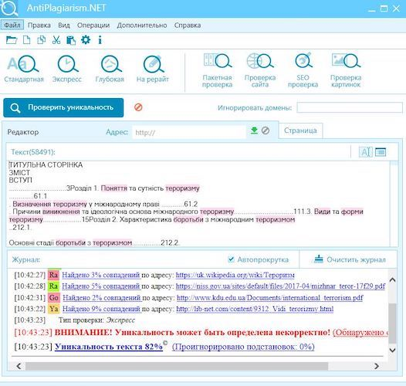Open the Файл menu
The height and width of the screenshot is (386, 406).
(x=12, y=25)
